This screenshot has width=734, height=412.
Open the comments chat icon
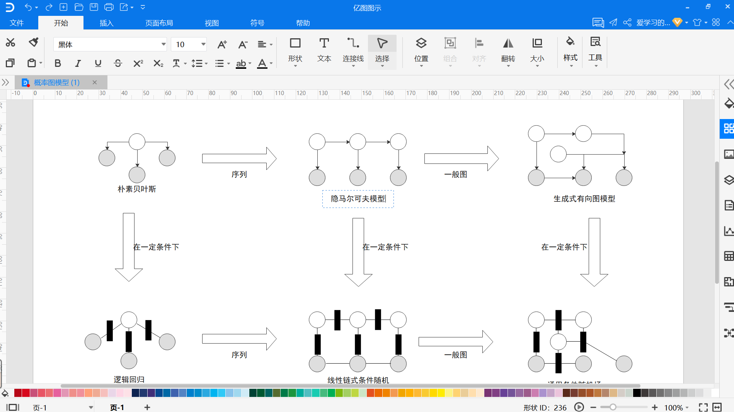[598, 22]
